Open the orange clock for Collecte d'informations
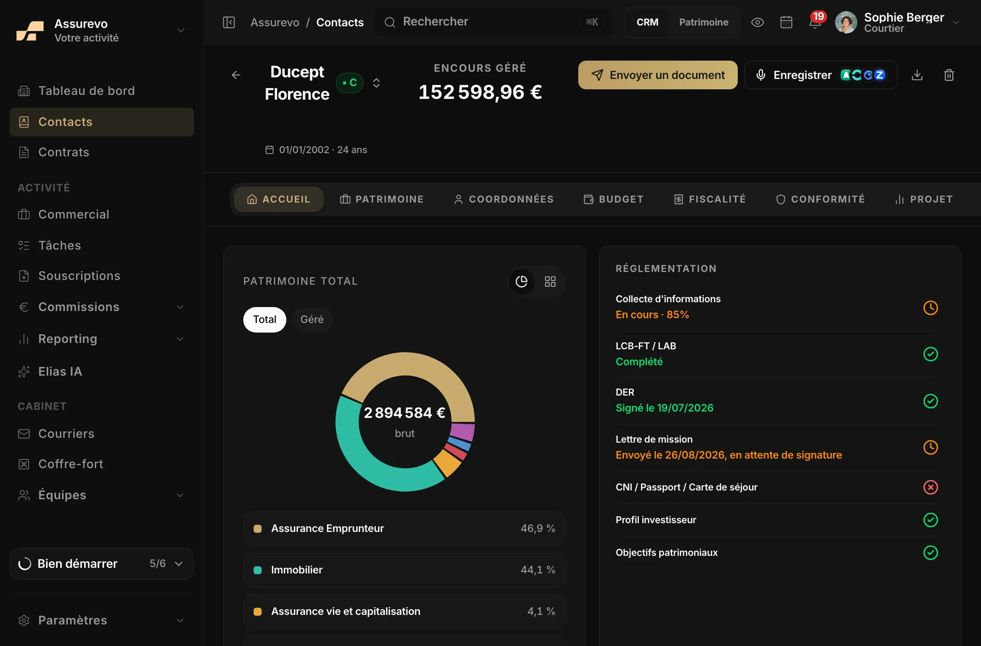 click(930, 307)
